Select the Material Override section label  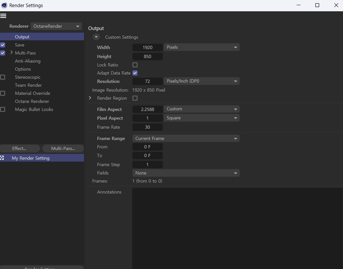pyautogui.click(x=33, y=93)
